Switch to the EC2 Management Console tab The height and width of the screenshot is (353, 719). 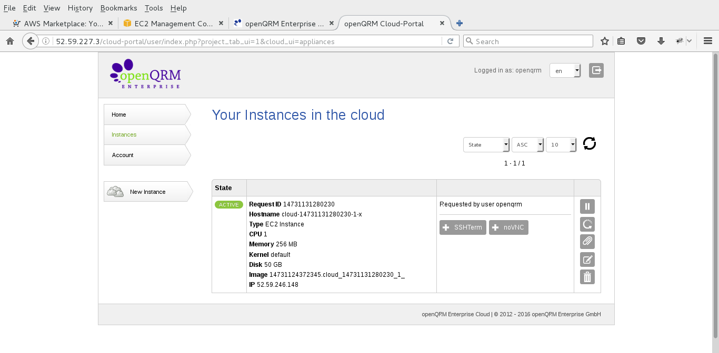click(x=172, y=23)
